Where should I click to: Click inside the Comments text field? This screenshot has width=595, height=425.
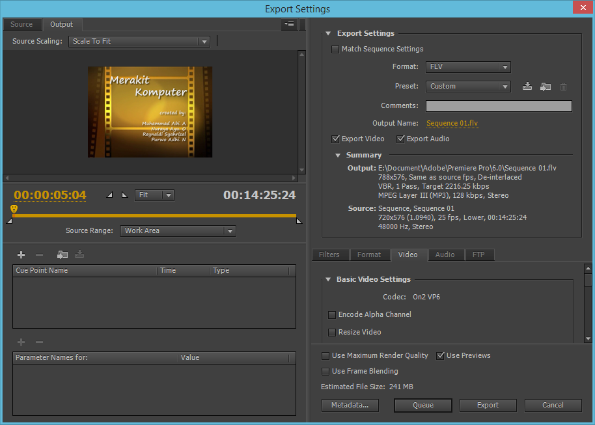(x=498, y=106)
